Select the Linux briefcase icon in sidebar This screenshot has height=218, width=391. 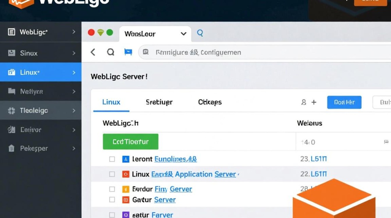pos(11,72)
